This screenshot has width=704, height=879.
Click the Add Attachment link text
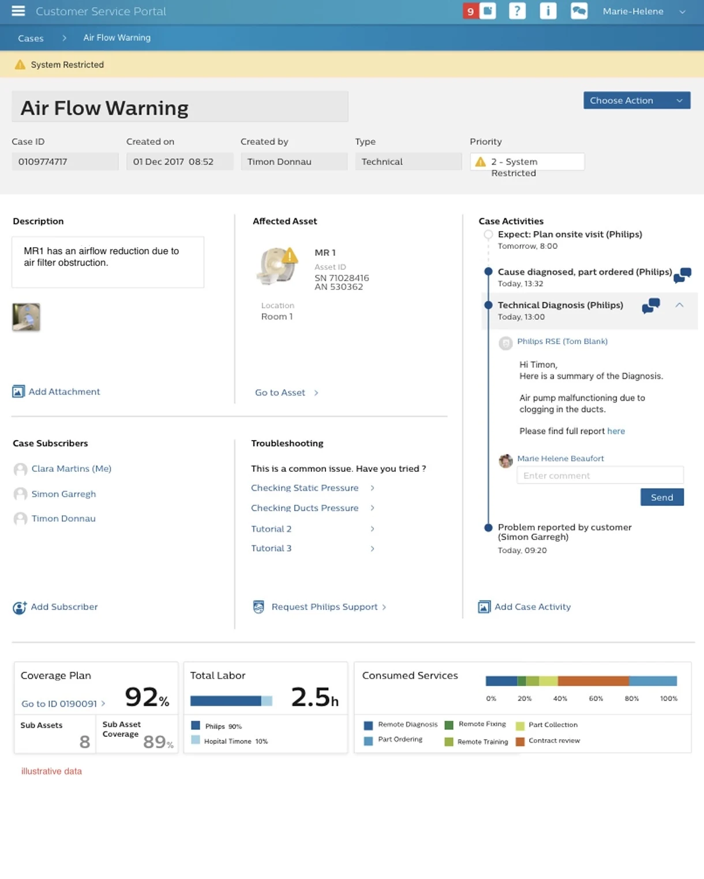[x=65, y=392]
